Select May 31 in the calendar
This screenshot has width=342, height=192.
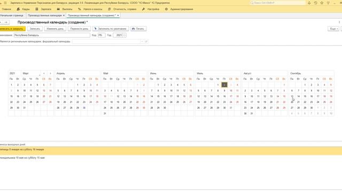(x=105, y=114)
